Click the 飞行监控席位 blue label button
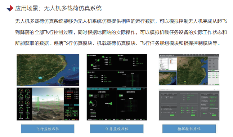This screenshot has width=233, height=137. (48, 129)
